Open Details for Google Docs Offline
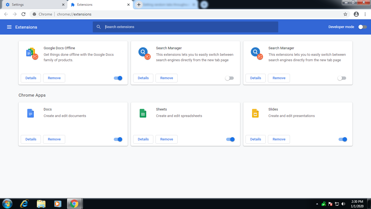Viewport: 371px width, 209px height. pos(31,78)
